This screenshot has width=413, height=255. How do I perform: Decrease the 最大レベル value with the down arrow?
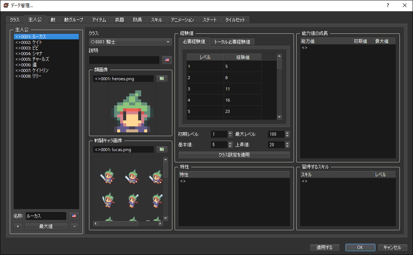(287, 136)
